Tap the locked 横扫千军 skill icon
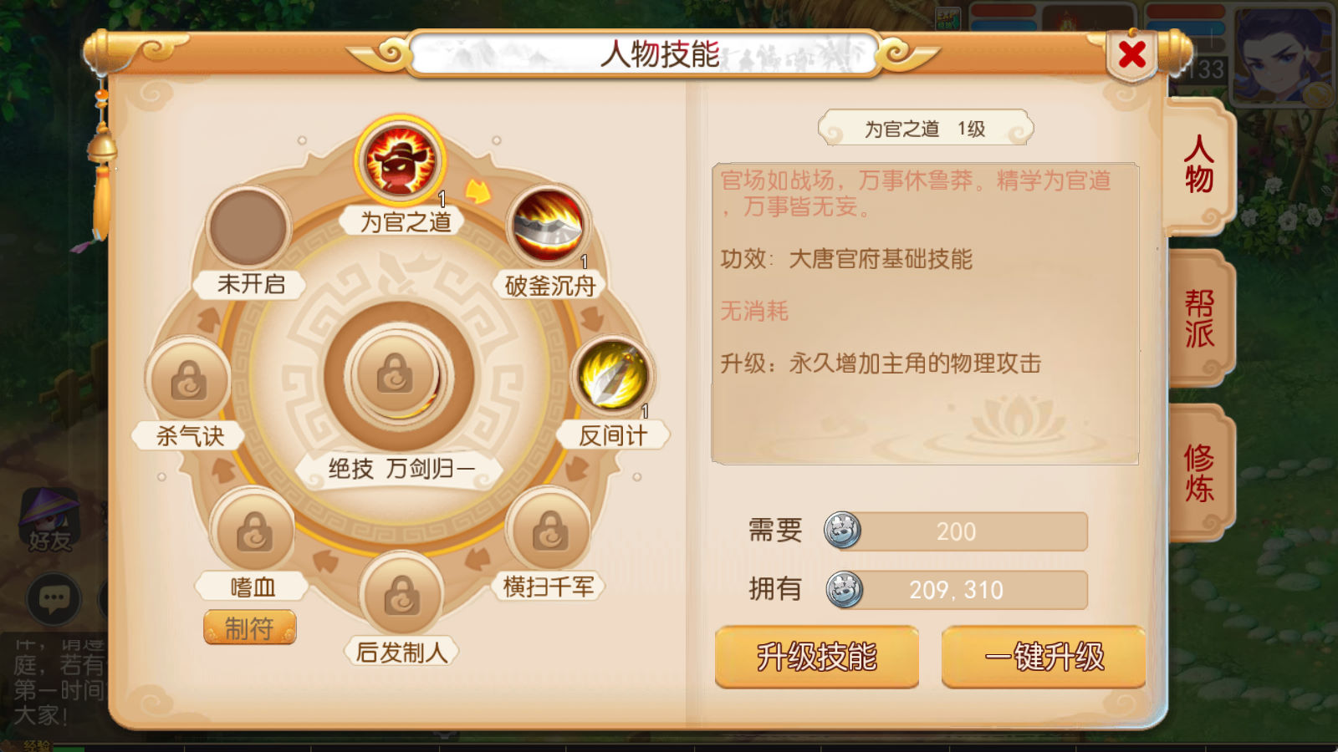The image size is (1338, 752). tap(550, 529)
